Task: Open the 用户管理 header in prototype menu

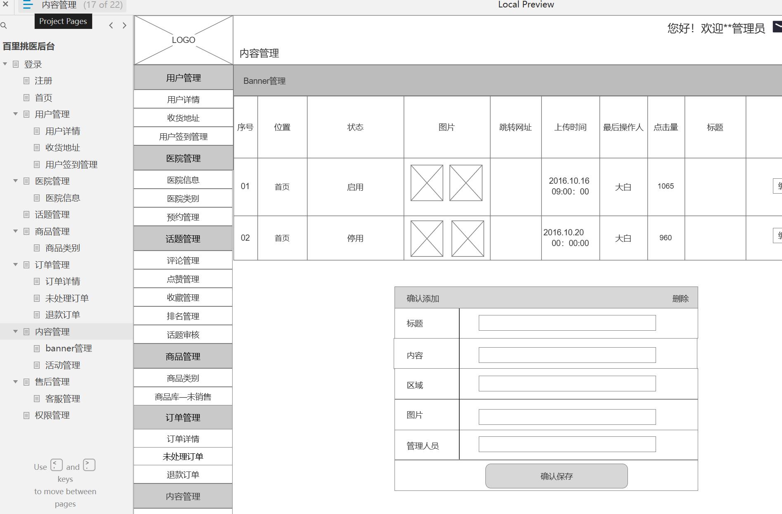Action: click(x=183, y=78)
